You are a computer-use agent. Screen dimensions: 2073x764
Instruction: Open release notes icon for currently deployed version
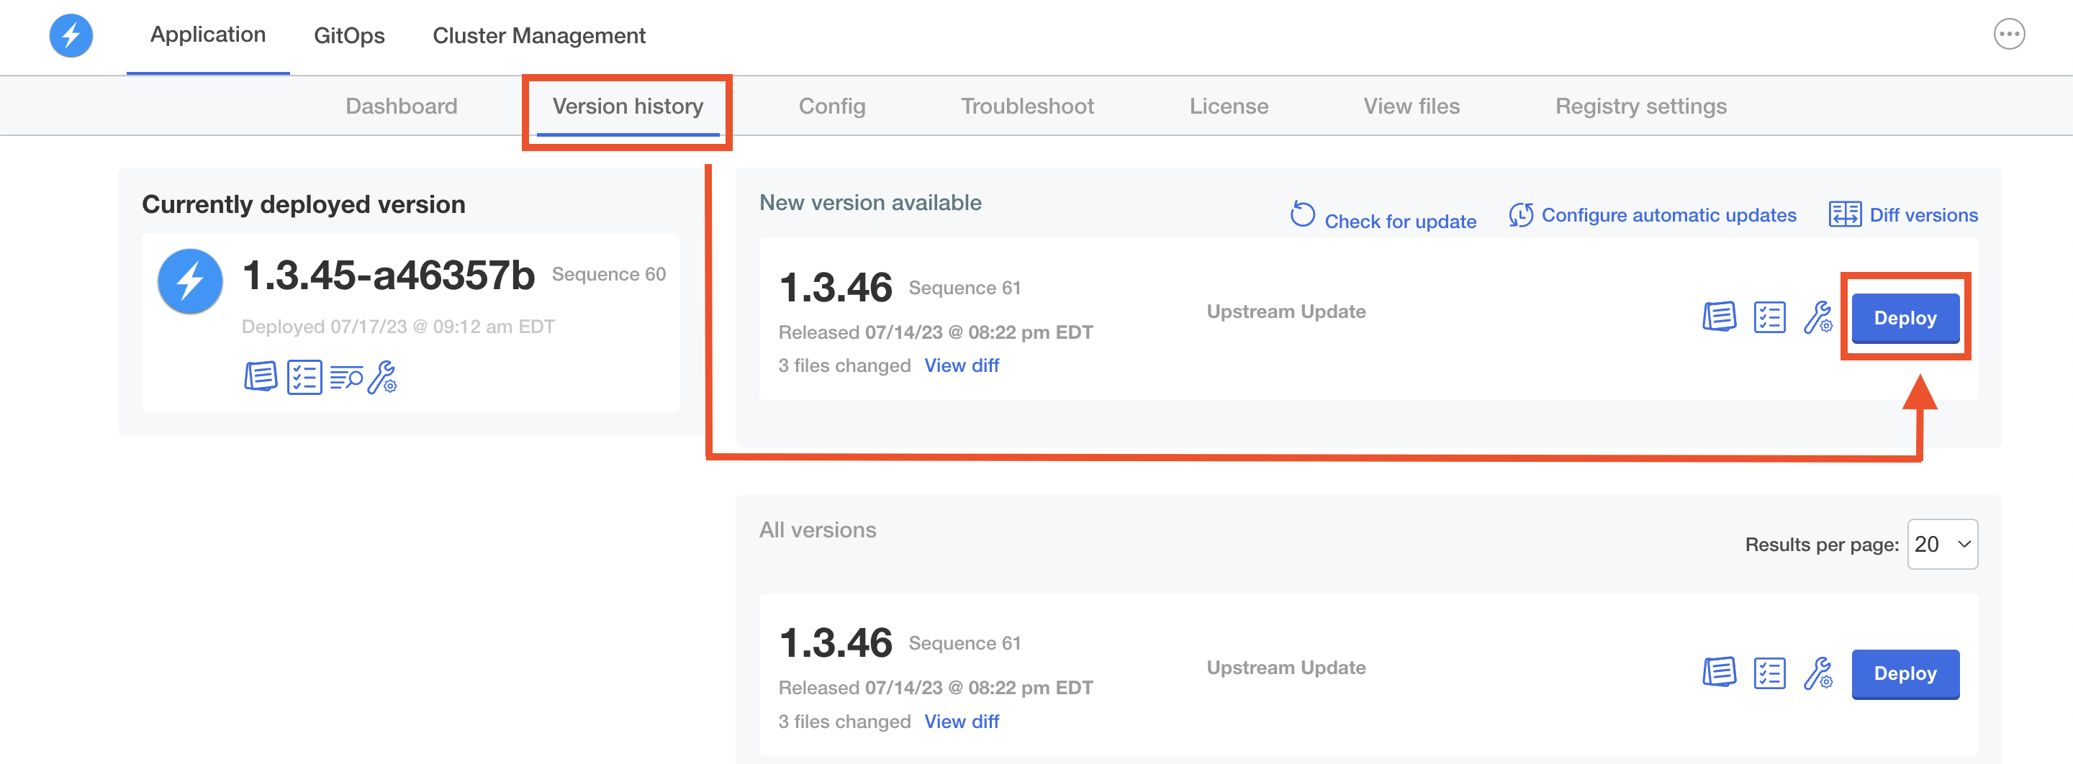click(x=260, y=377)
